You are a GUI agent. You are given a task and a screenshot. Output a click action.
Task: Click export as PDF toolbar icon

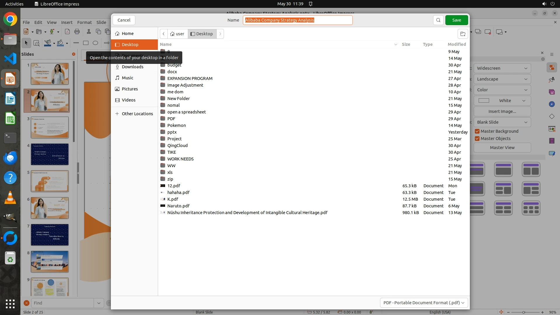(x=67, y=32)
